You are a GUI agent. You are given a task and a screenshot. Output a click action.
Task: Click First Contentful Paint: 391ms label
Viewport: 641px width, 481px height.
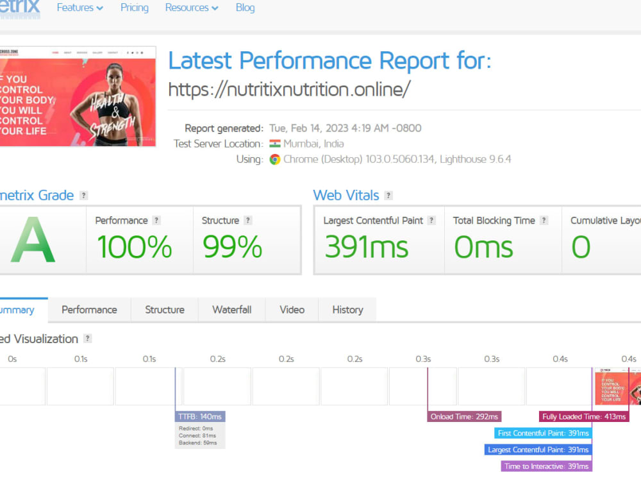pos(543,433)
